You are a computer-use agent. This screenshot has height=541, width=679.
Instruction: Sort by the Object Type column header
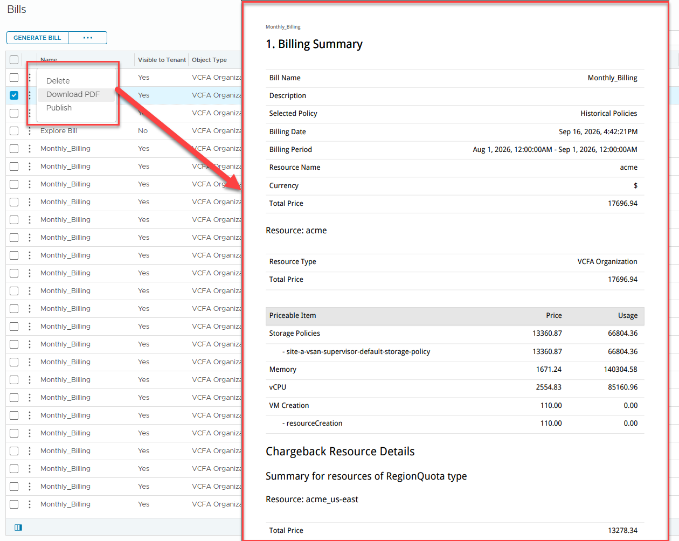click(x=209, y=60)
